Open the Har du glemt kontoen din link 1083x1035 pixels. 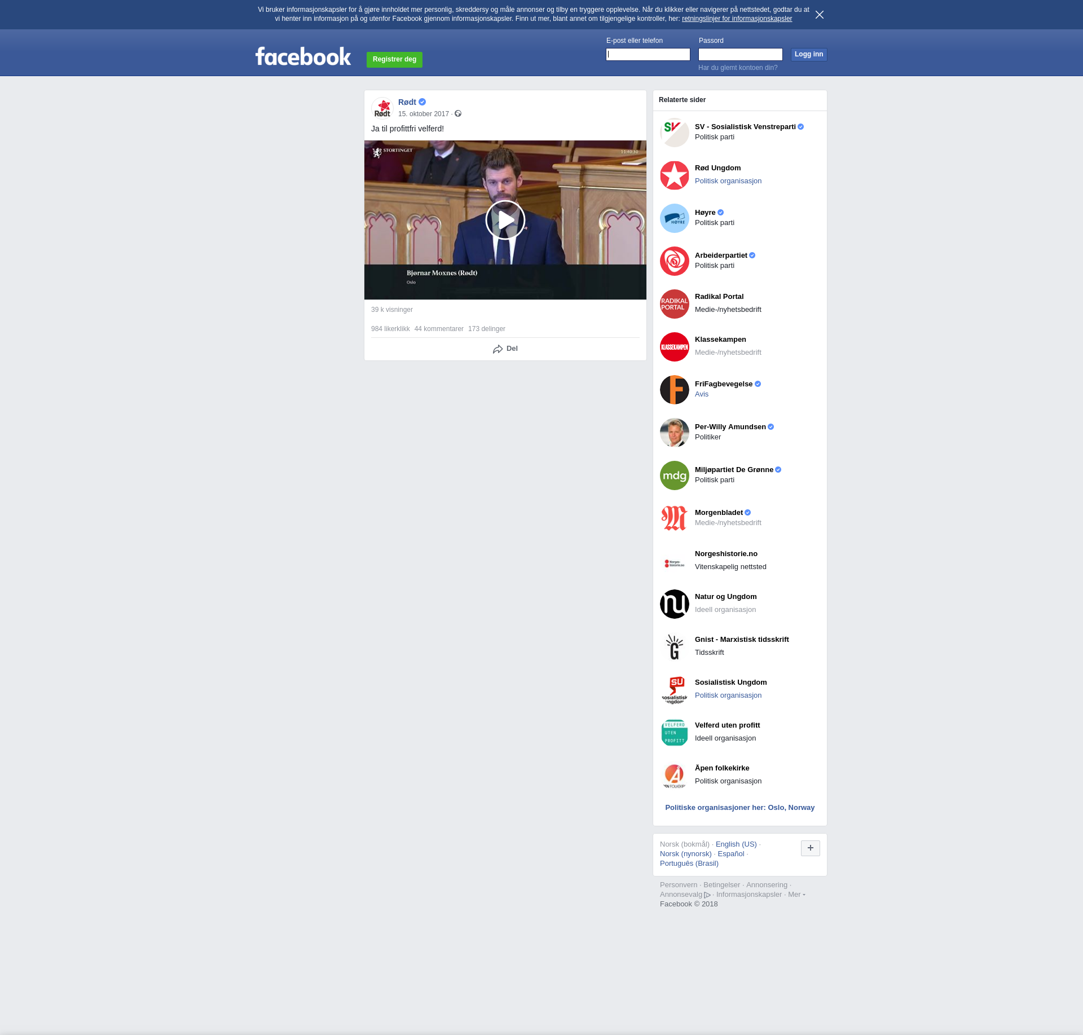(737, 68)
